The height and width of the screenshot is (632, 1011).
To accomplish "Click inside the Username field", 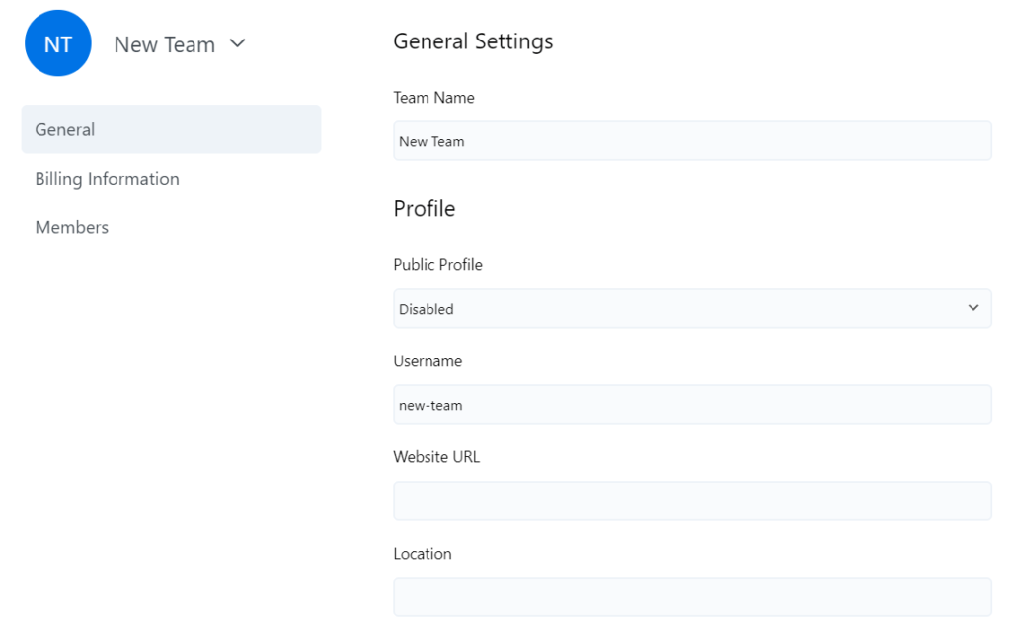I will pos(691,404).
